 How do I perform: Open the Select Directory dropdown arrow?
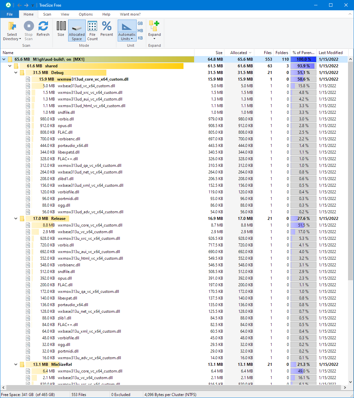coord(20,39)
